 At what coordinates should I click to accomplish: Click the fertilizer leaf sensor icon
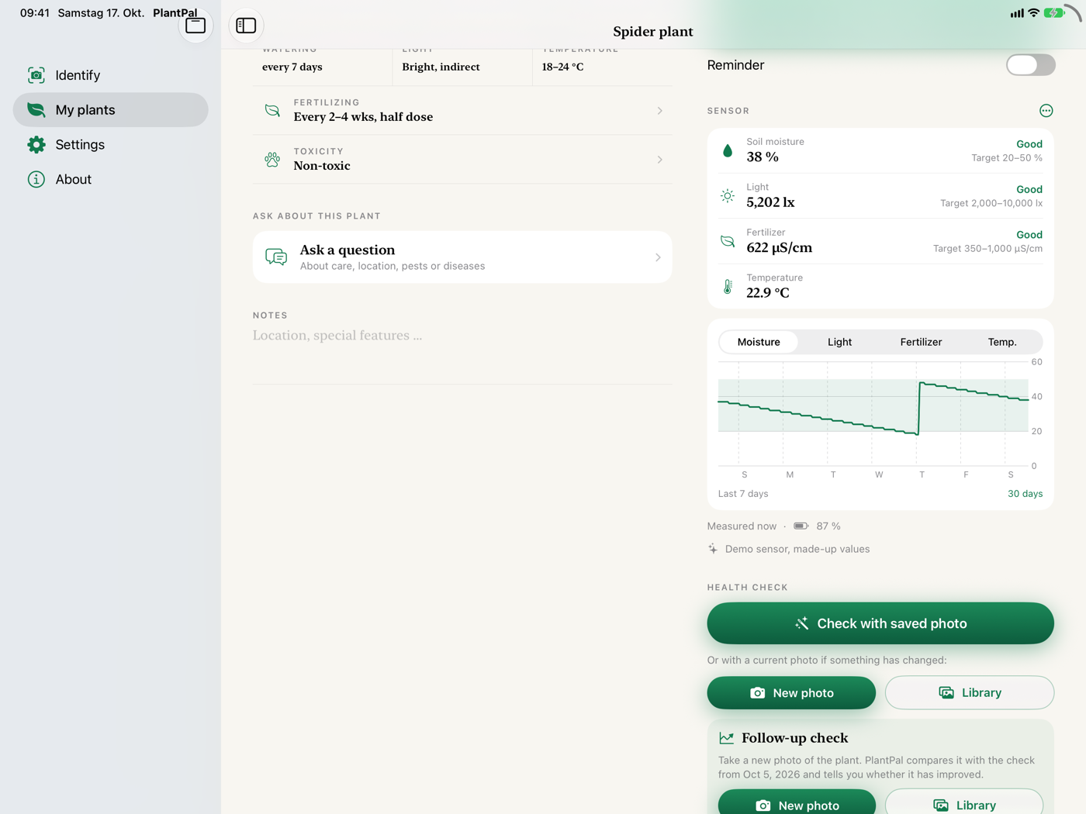click(x=728, y=242)
